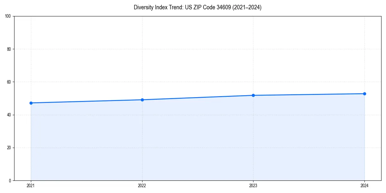Click the 2023 data point marker

click(x=253, y=95)
